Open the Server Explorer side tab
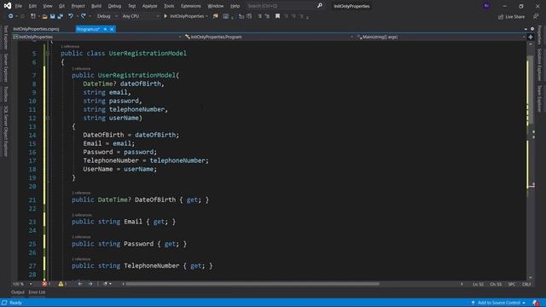 coord(6,67)
